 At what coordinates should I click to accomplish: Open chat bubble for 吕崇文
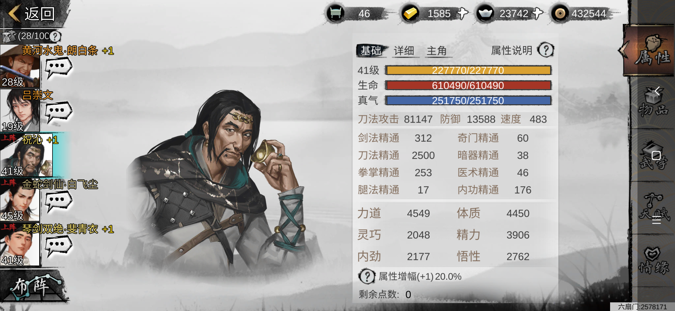59,112
